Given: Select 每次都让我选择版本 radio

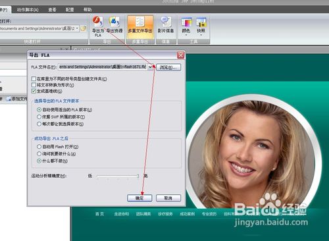Looking at the screenshot, I should pyautogui.click(x=39, y=124).
